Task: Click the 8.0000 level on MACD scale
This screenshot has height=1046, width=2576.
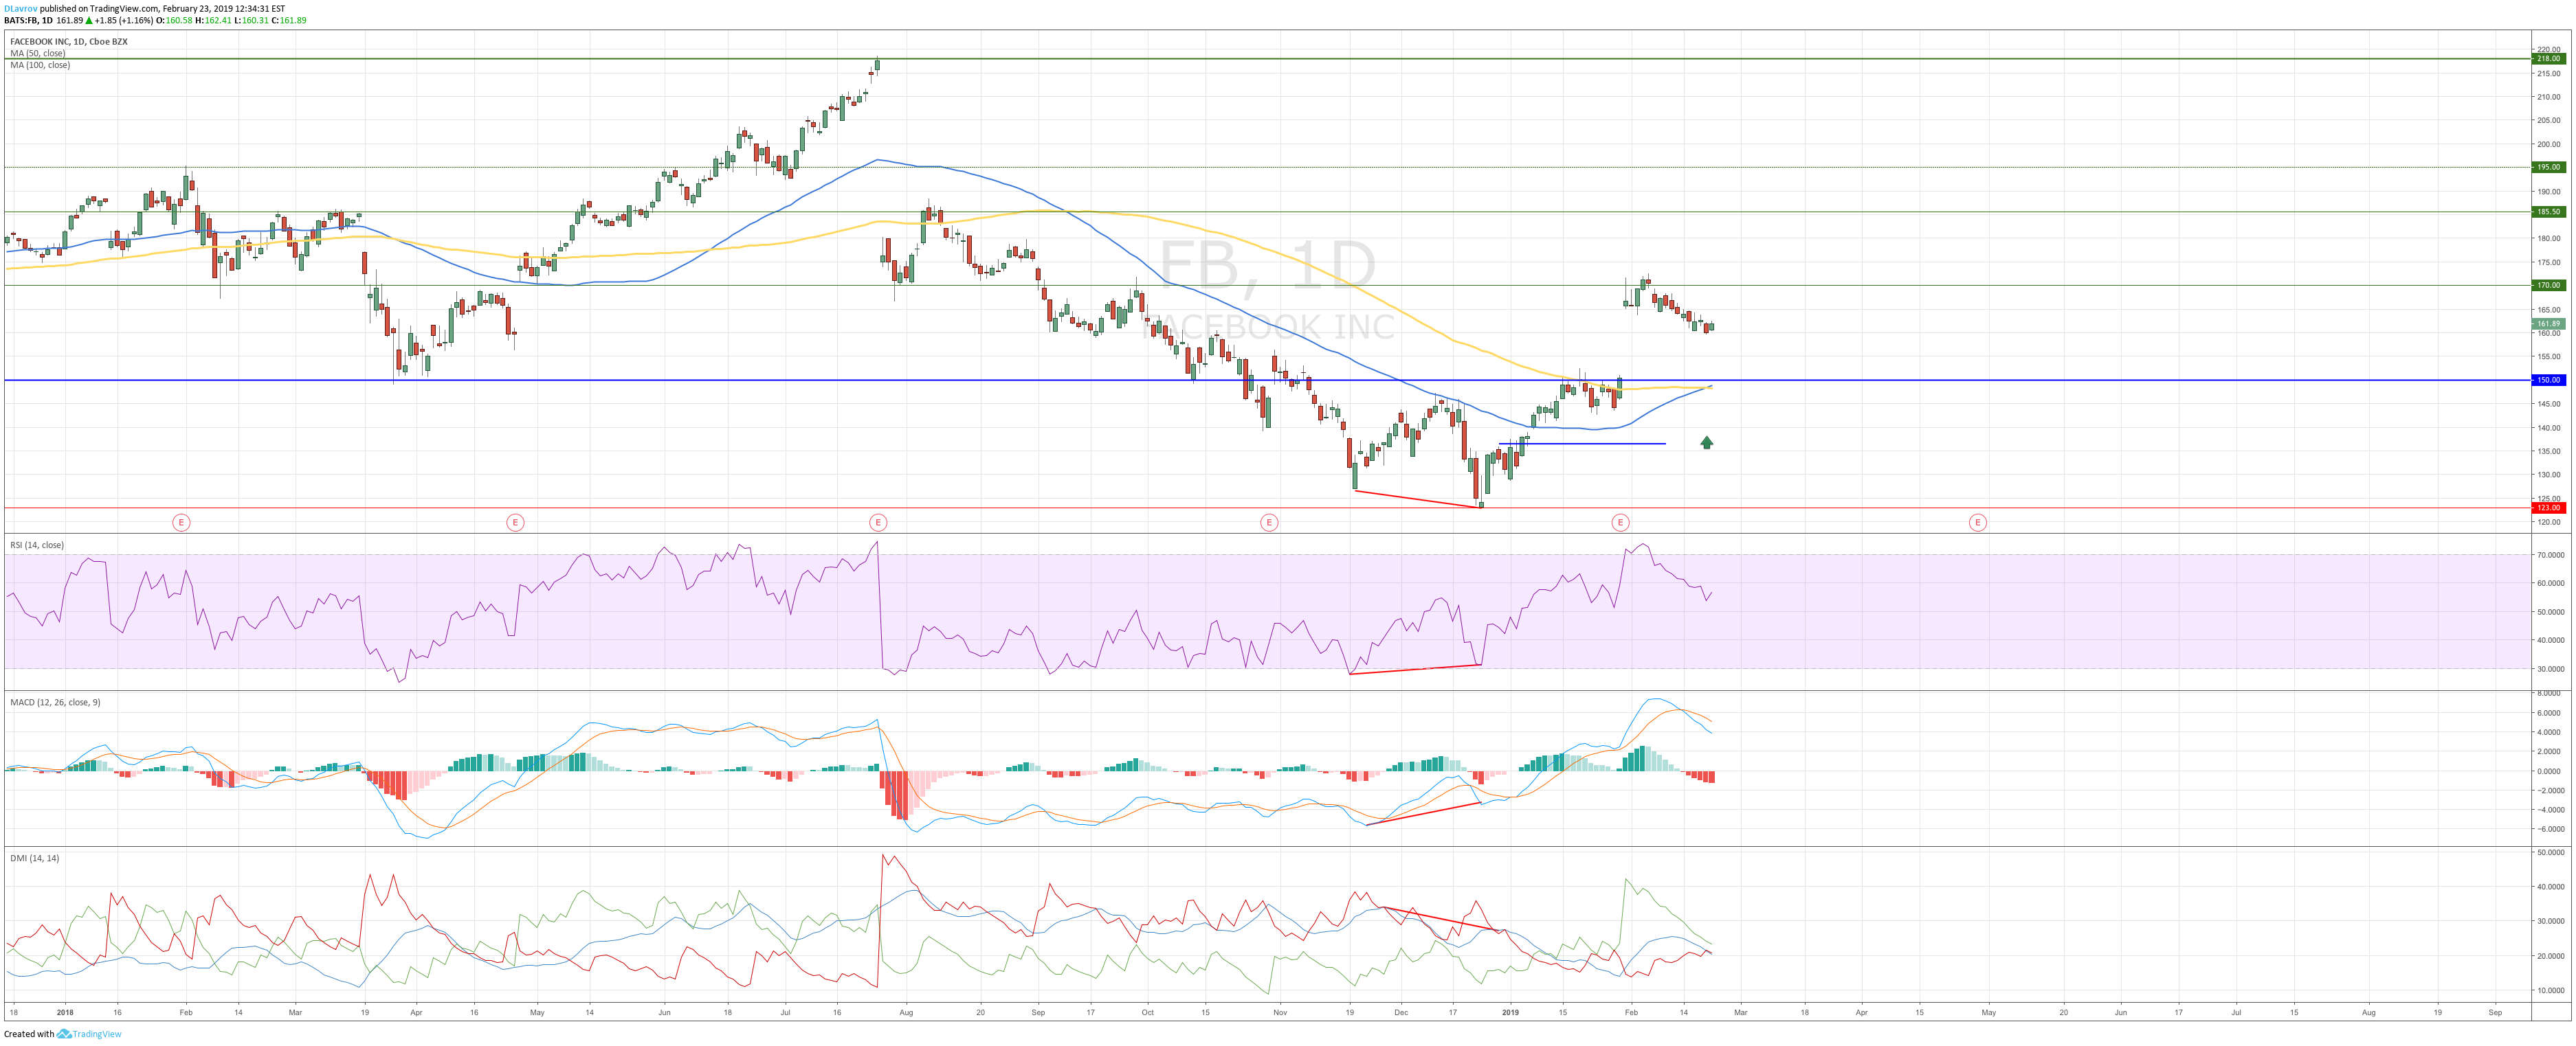Action: pyautogui.click(x=2550, y=694)
